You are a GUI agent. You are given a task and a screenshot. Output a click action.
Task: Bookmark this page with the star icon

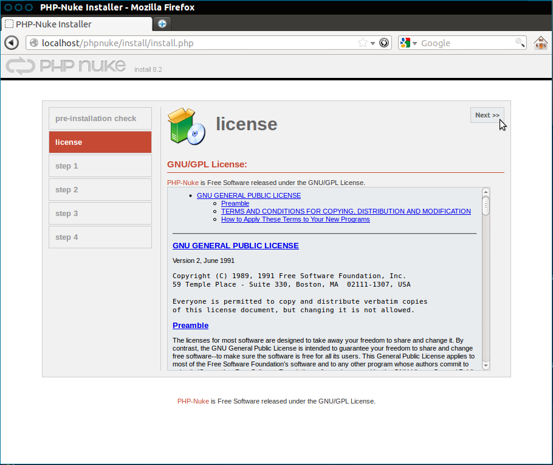362,43
